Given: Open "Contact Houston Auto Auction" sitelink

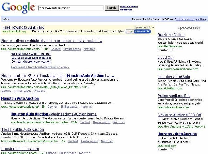Looking at the screenshot, I should click(31, 62).
